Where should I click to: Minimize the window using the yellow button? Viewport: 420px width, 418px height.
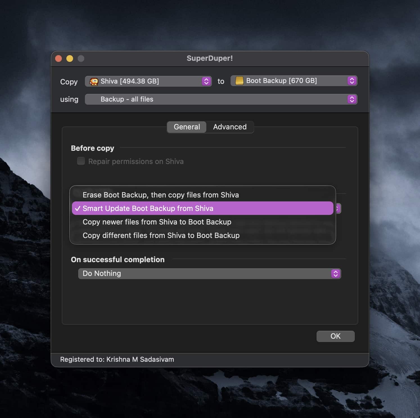tap(70, 59)
